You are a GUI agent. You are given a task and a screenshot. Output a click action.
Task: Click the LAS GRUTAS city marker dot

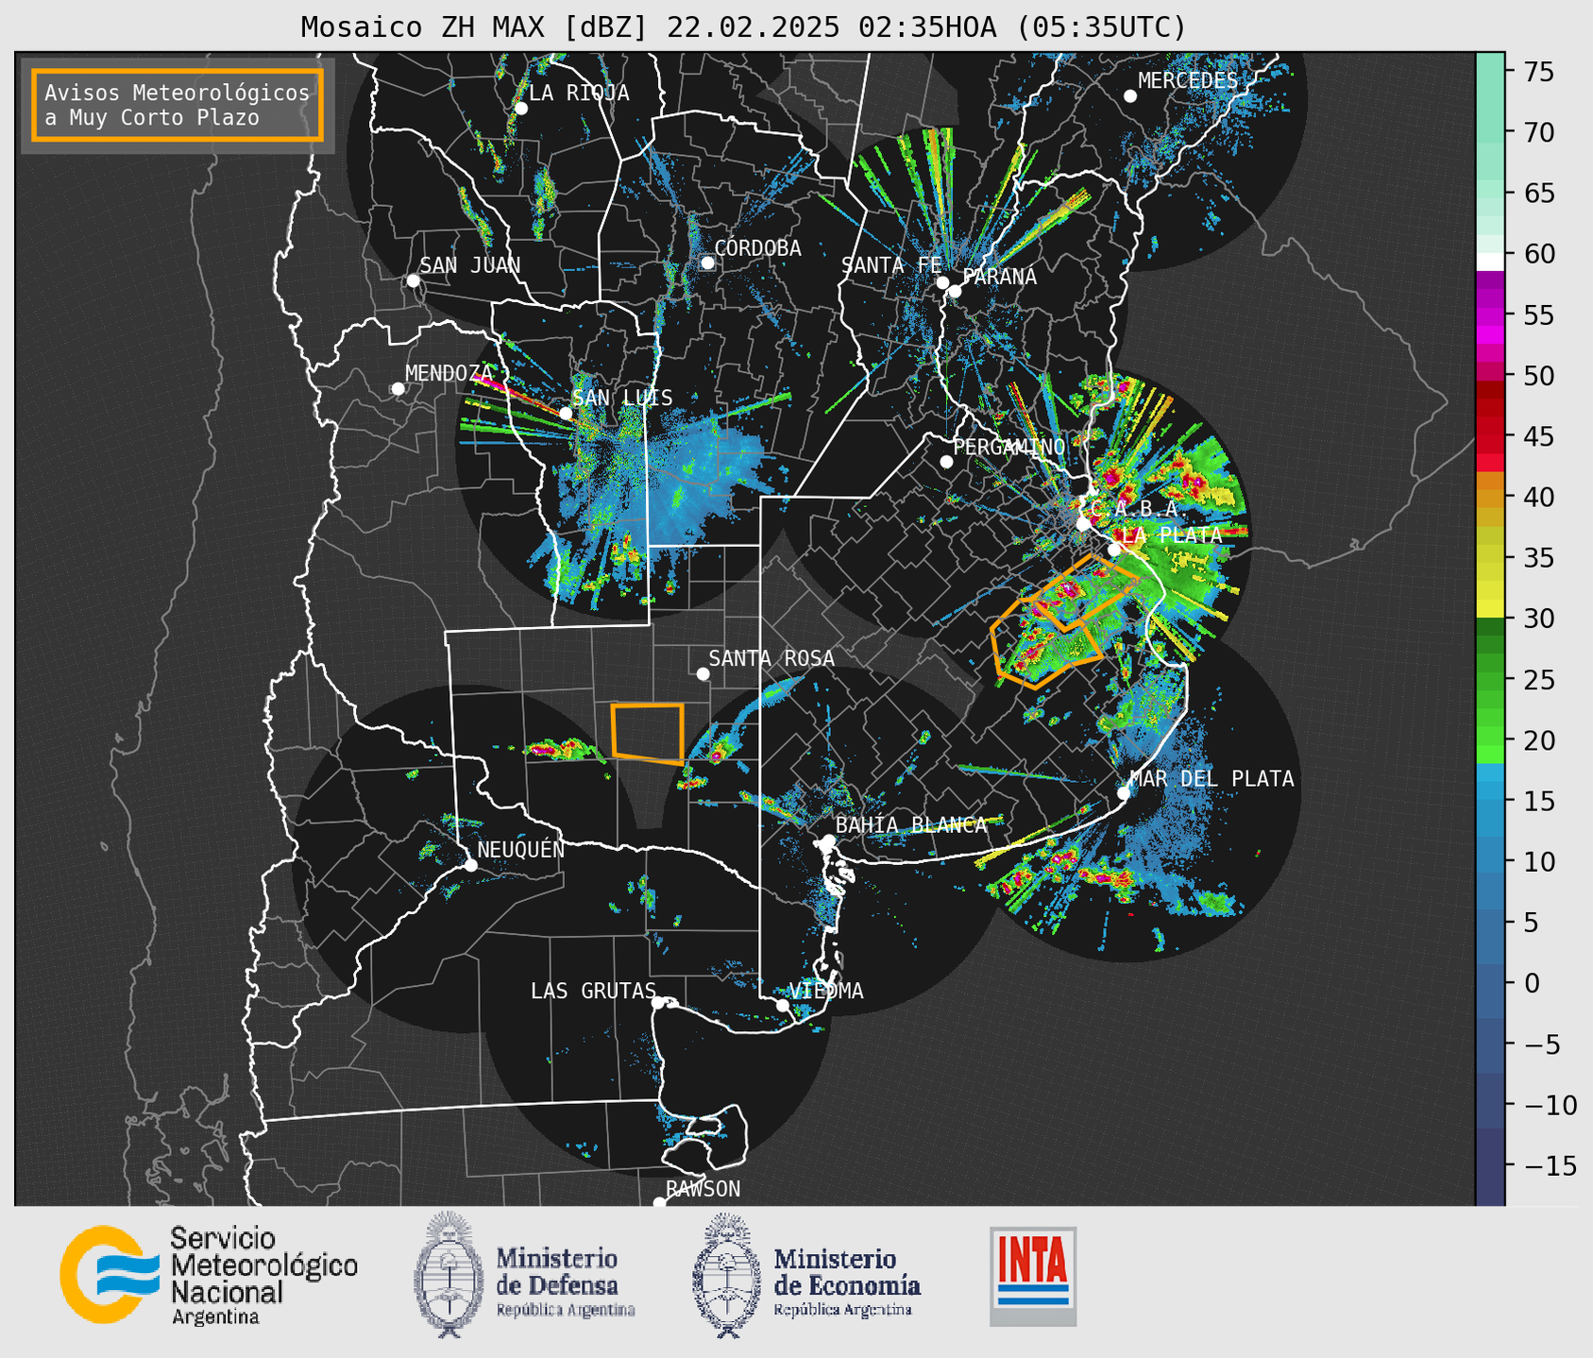(658, 1003)
